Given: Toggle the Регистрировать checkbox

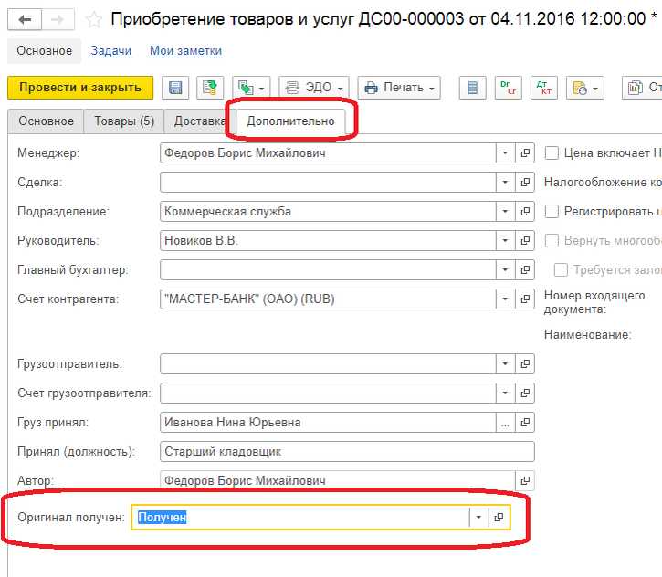Looking at the screenshot, I should pyautogui.click(x=552, y=211).
